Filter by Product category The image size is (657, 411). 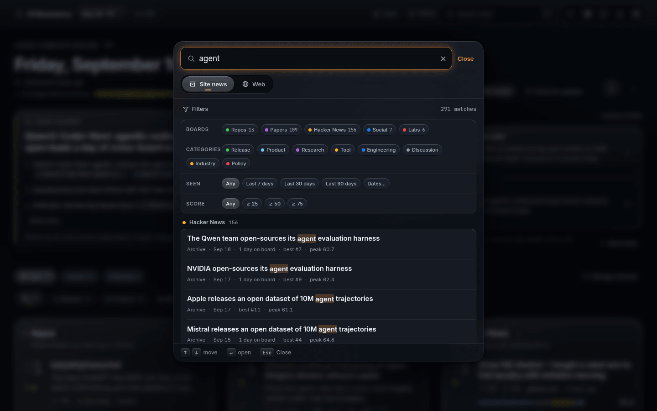pos(273,150)
